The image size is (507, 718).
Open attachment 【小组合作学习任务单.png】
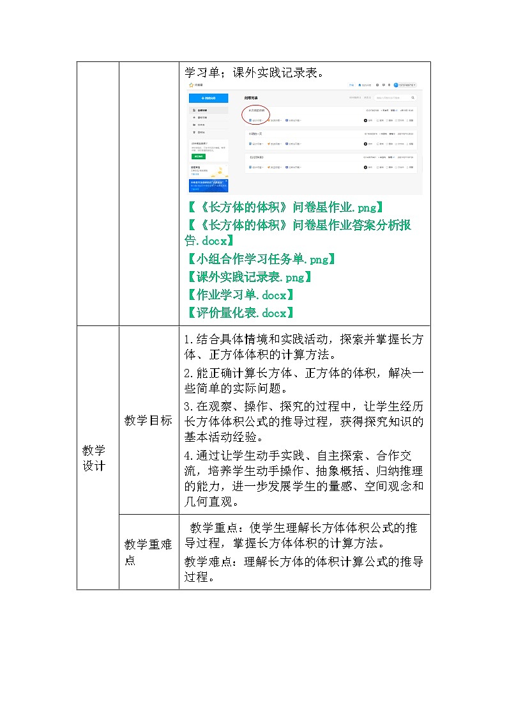pos(261,259)
